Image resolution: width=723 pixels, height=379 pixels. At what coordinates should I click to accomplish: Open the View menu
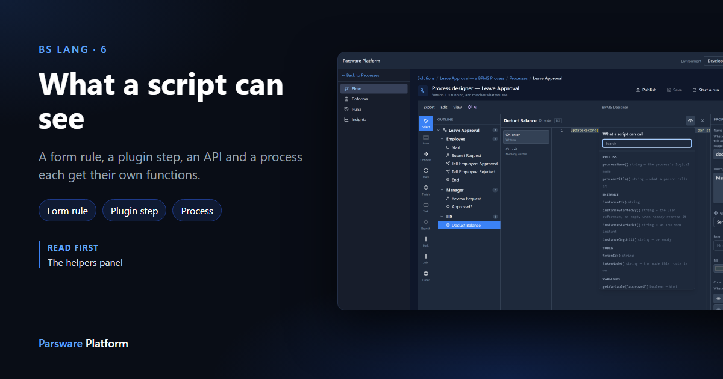click(457, 107)
